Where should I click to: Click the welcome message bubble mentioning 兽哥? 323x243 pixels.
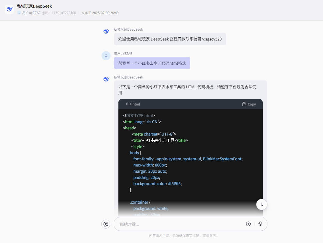pos(170,39)
